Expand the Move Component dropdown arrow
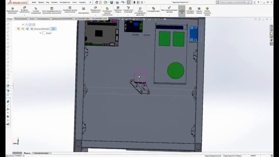 [x=95, y=15]
